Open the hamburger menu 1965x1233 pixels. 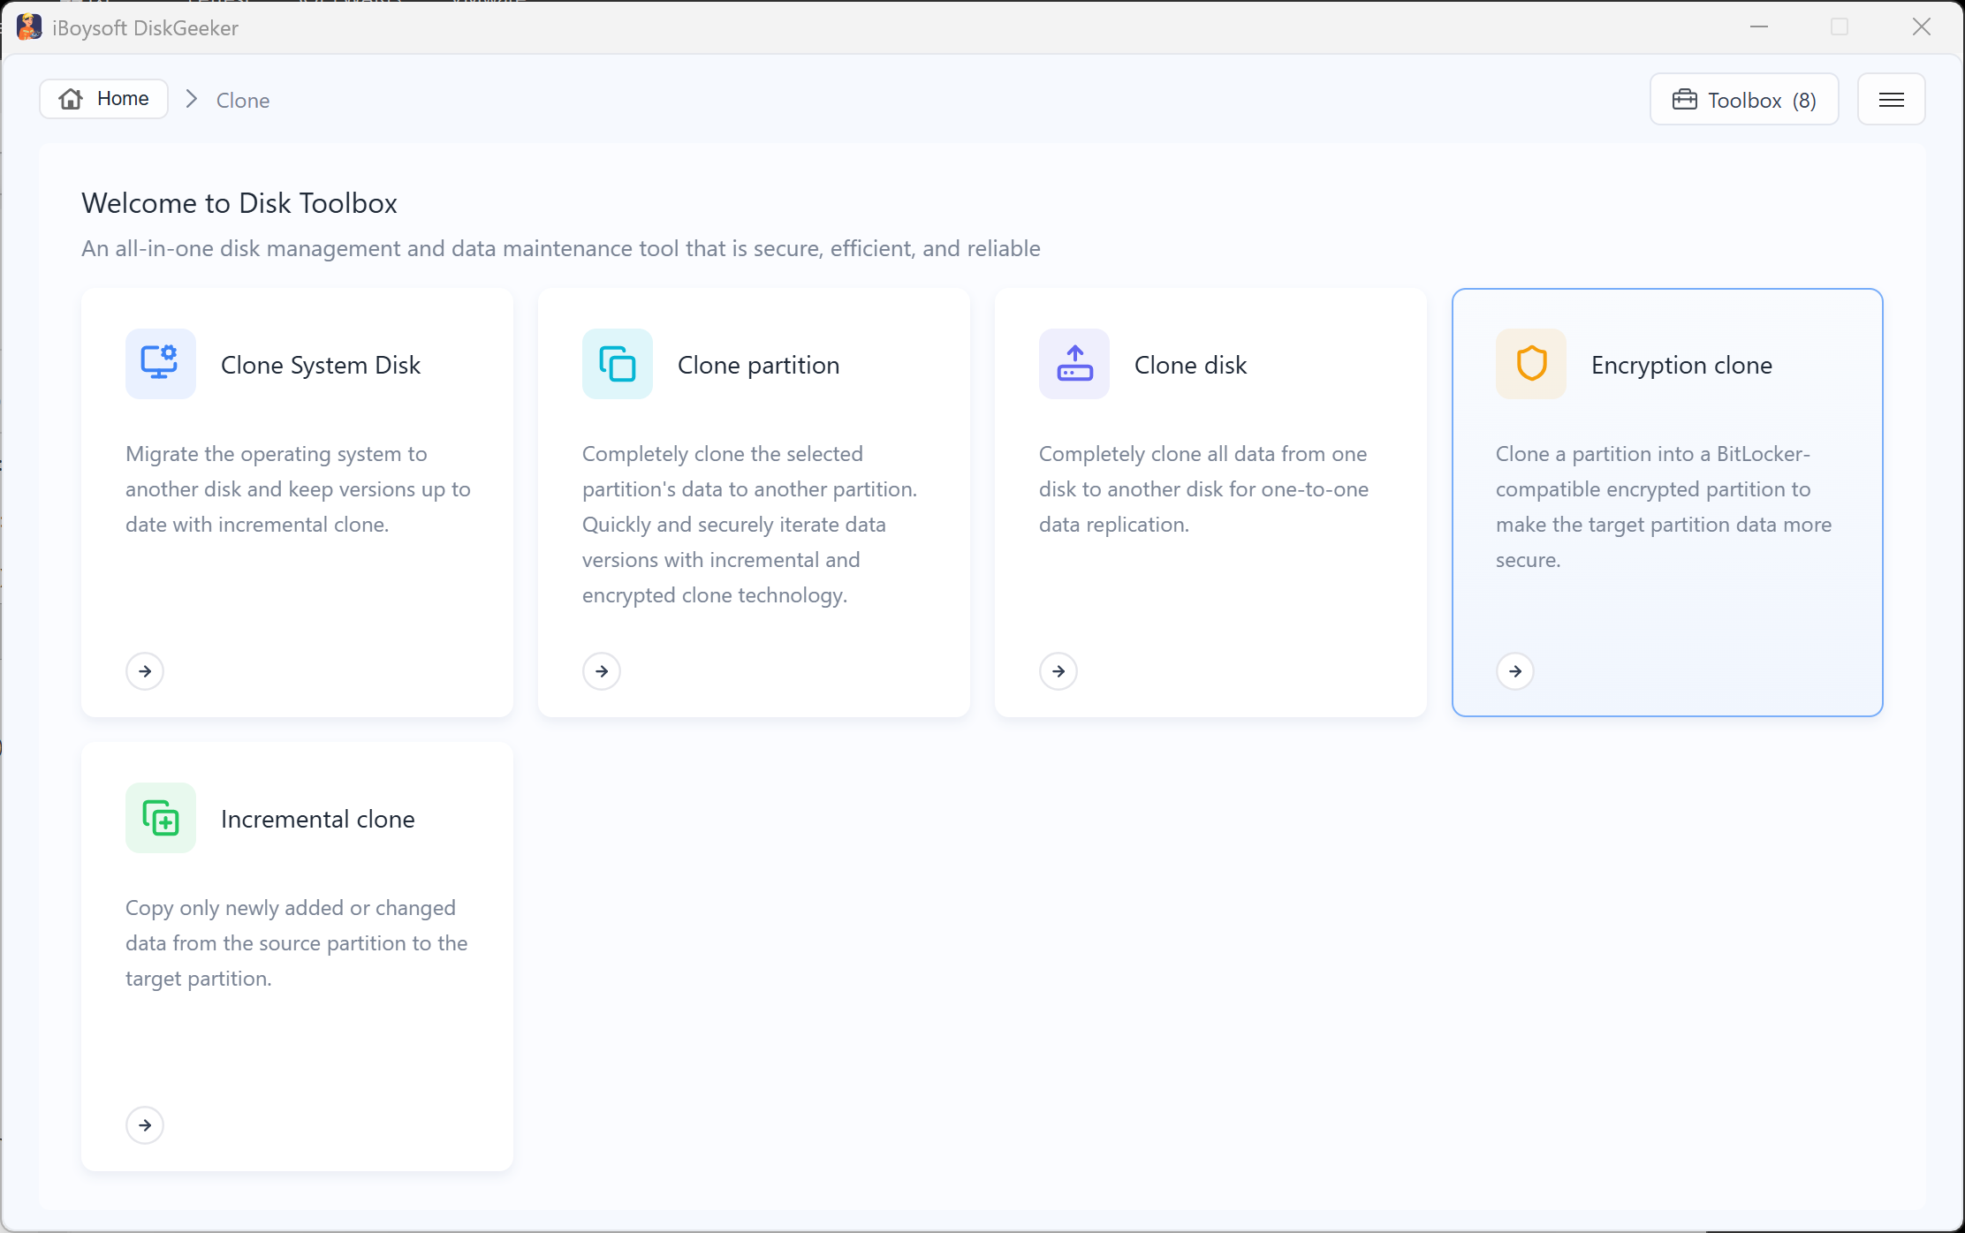(1892, 100)
